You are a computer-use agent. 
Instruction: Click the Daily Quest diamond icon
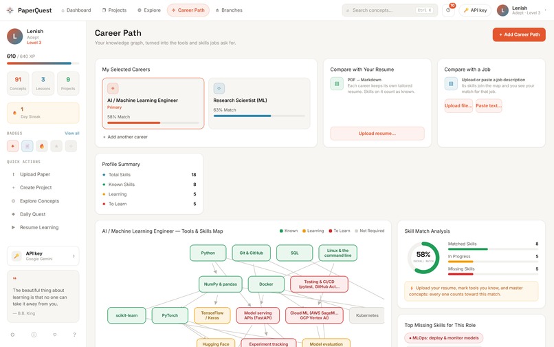(x=14, y=214)
